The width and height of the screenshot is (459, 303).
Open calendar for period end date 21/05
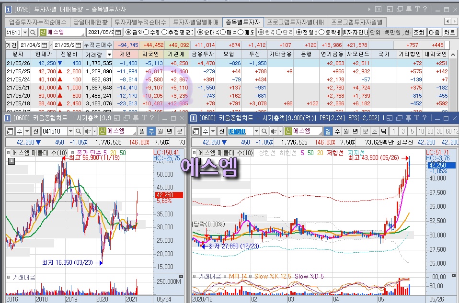pos(78,45)
